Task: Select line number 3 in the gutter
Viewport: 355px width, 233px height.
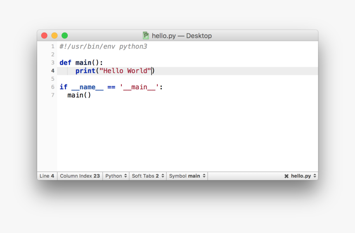Action: (x=52, y=63)
